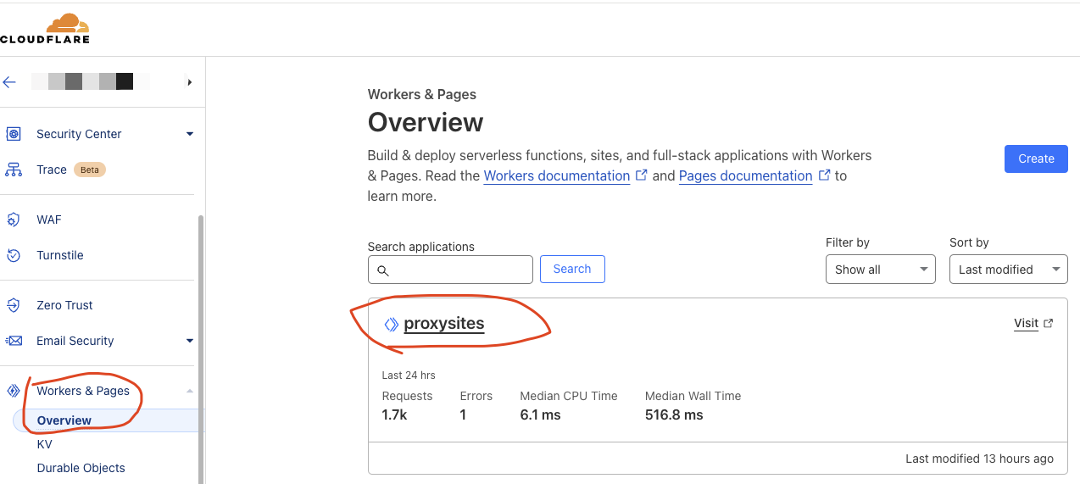Click the Cloudflare logo
1080x484 pixels.
[x=44, y=28]
